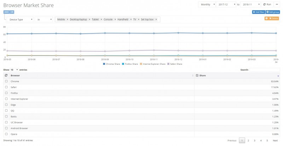Go to page 1 of results
Image resolution: width=283 pixels, height=146 pixels.
[242, 140]
